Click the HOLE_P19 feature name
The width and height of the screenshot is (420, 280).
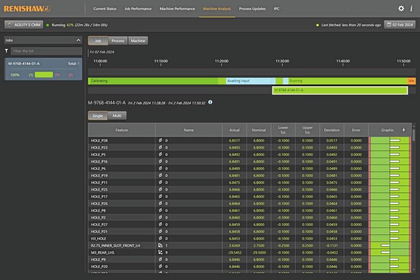pyautogui.click(x=99, y=176)
